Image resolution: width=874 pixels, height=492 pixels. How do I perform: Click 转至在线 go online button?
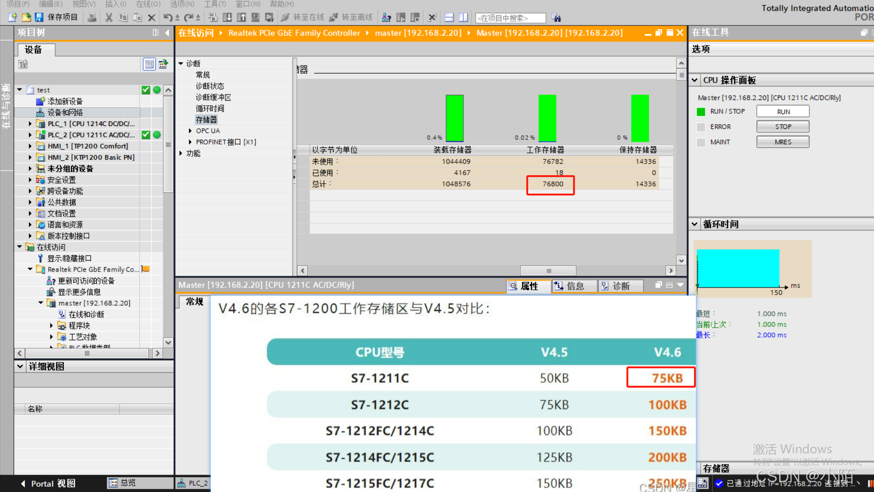tap(302, 17)
